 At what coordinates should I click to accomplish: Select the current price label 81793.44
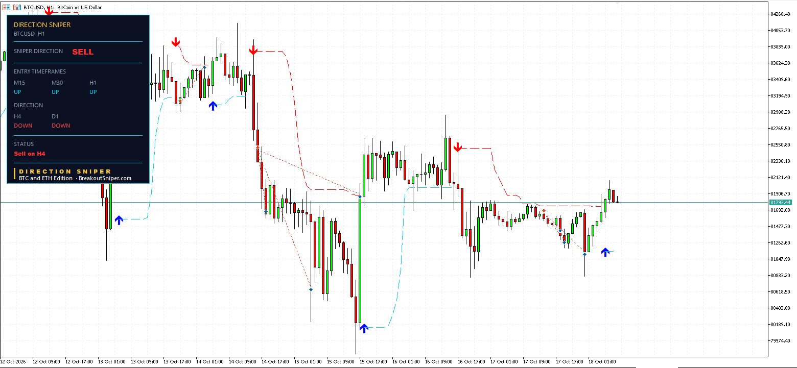point(780,203)
